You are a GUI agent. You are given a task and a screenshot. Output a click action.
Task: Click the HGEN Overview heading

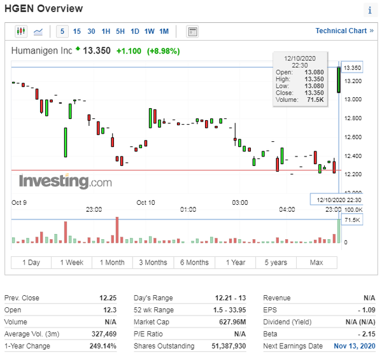click(44, 8)
